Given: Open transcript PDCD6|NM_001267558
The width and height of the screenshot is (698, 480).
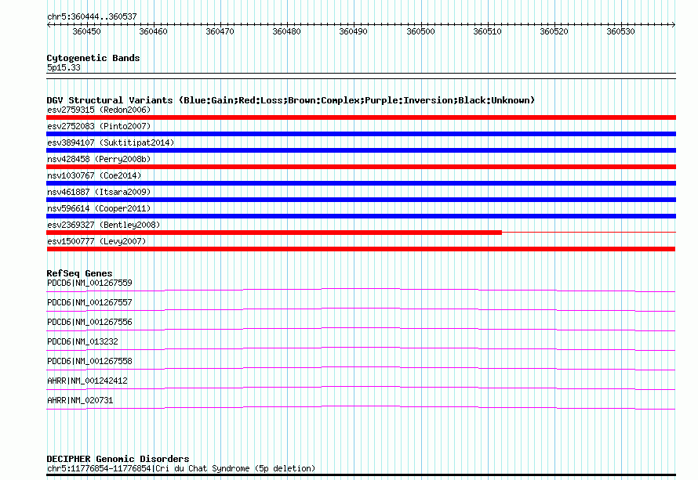Looking at the screenshot, I should click(89, 361).
